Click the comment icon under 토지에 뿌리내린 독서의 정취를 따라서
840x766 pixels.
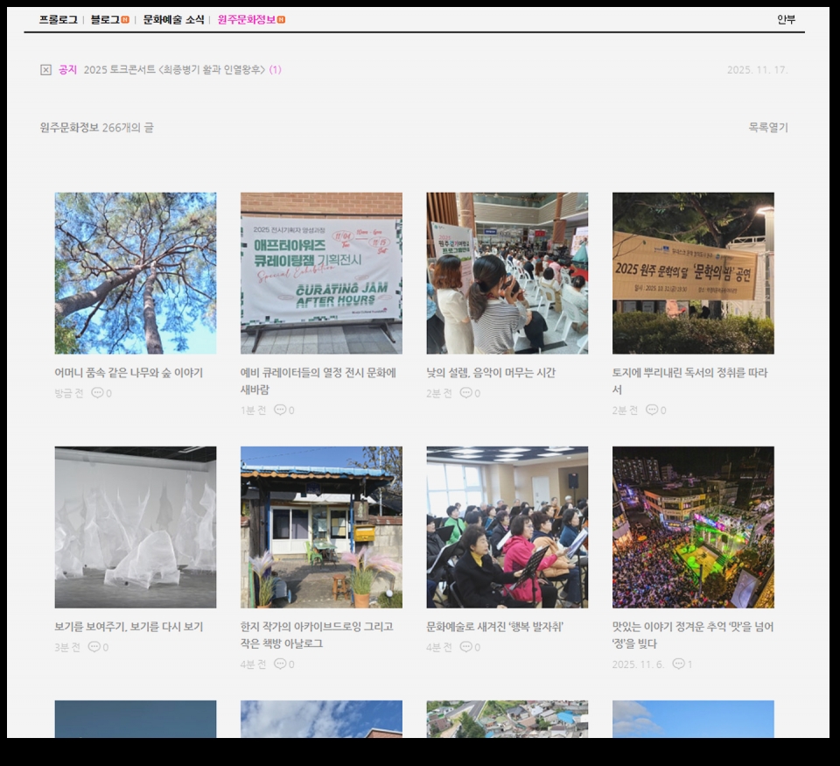click(x=652, y=410)
